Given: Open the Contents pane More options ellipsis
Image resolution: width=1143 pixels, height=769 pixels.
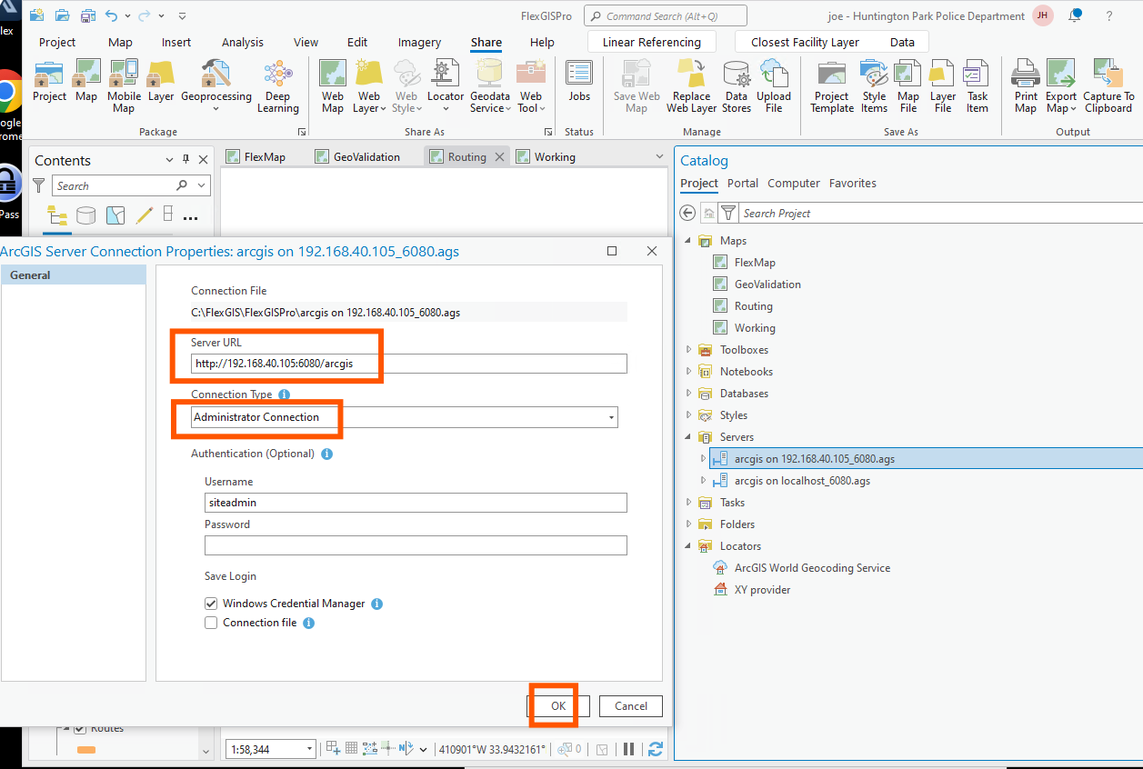Looking at the screenshot, I should pos(190,216).
